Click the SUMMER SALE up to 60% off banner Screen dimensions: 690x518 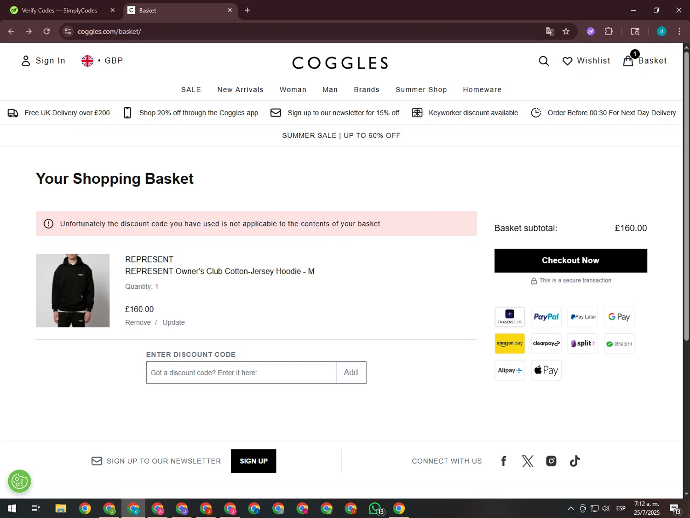[x=341, y=135]
